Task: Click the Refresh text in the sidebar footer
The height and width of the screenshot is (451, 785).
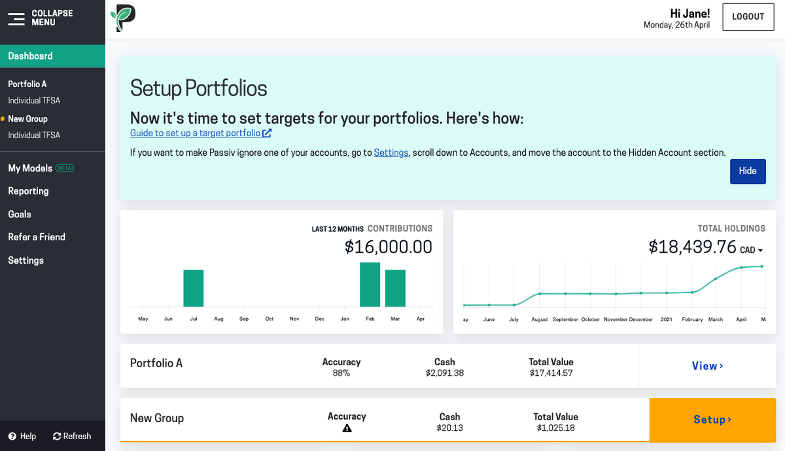Action: (77, 437)
